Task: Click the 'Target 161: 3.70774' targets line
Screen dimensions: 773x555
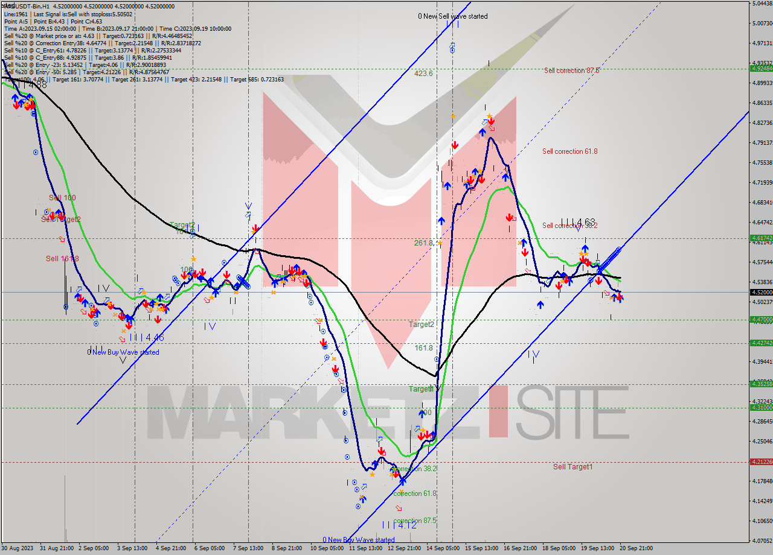Action: (143, 79)
